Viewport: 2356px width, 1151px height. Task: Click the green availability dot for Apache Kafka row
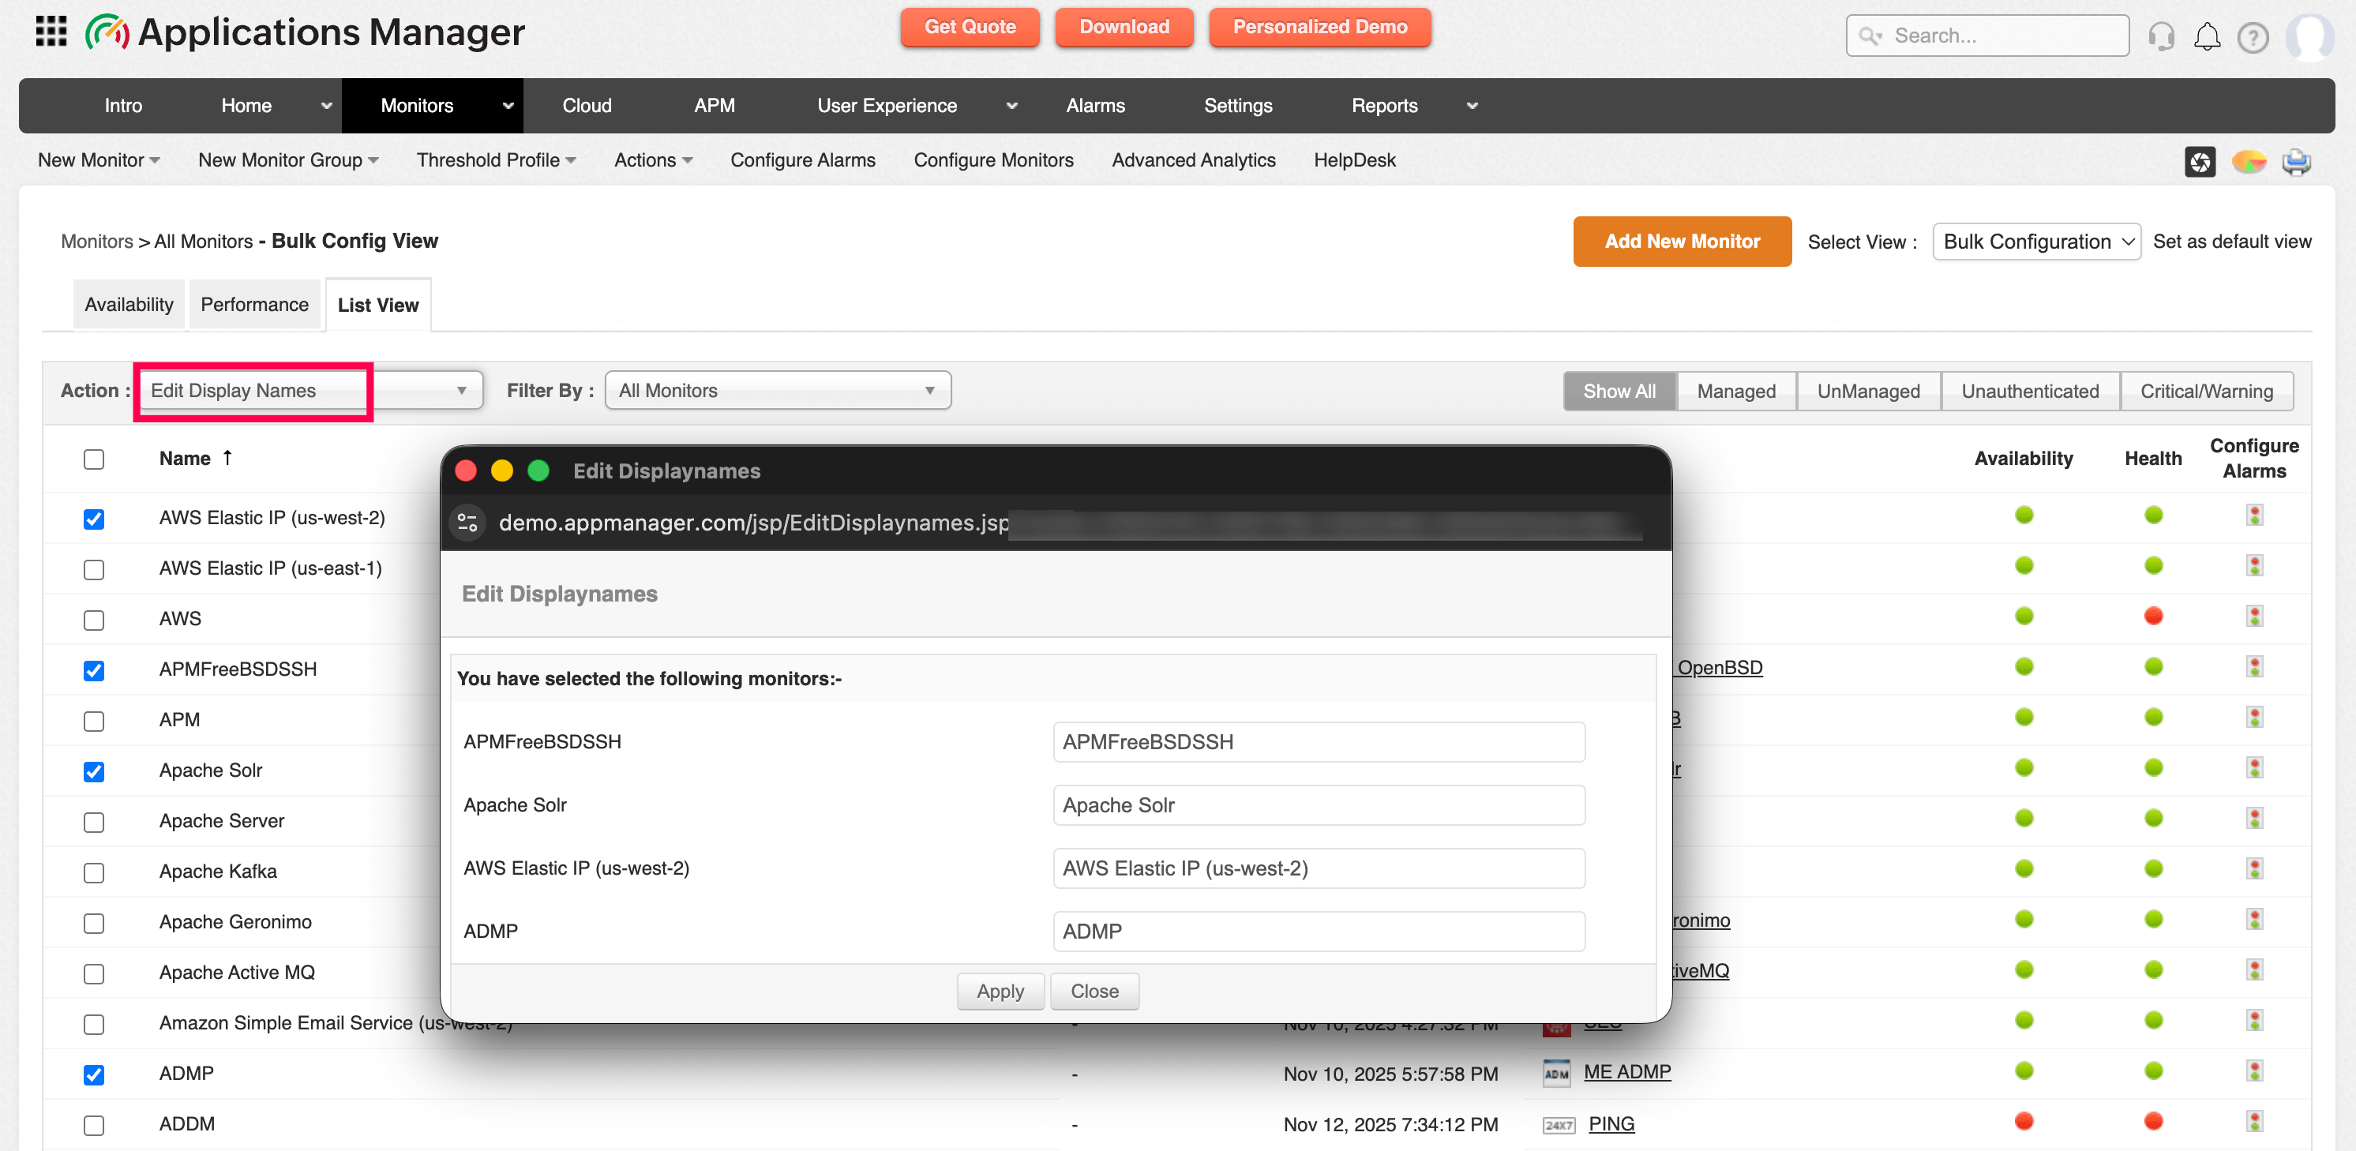[x=2024, y=868]
